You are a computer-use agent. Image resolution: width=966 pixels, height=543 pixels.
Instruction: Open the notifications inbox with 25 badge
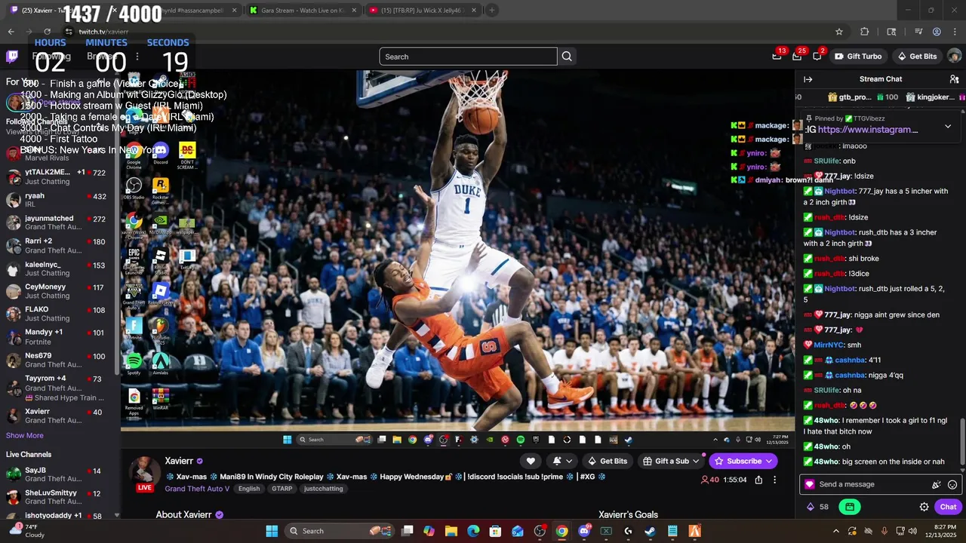point(797,56)
